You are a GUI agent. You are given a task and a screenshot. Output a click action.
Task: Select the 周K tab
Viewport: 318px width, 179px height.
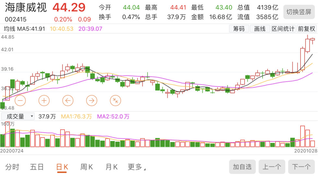(87, 167)
